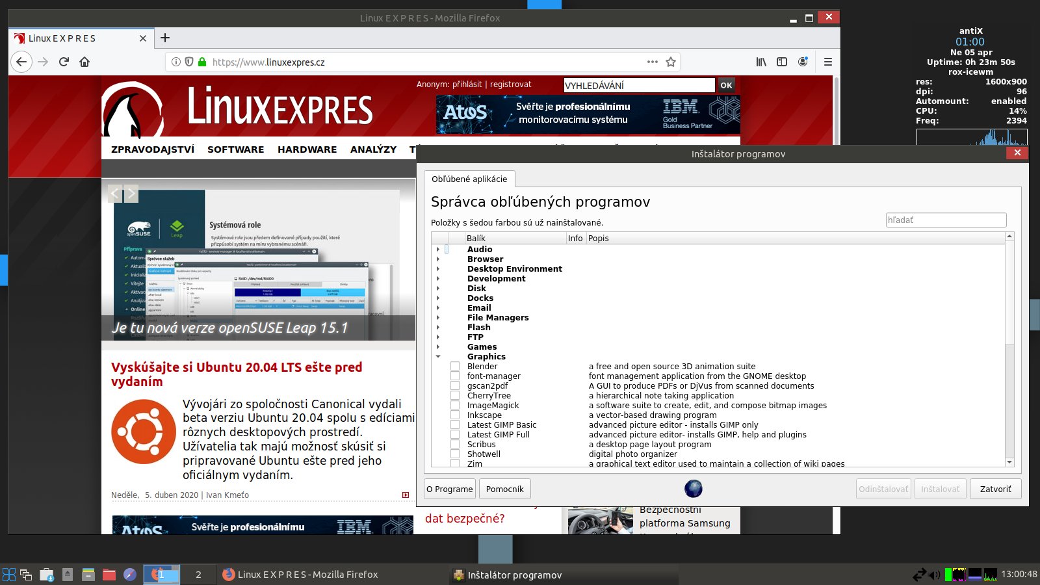Click tracking protection shield icon
1040x585 pixels.
point(189,62)
